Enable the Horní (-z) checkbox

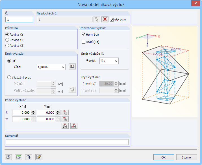(x=83, y=35)
